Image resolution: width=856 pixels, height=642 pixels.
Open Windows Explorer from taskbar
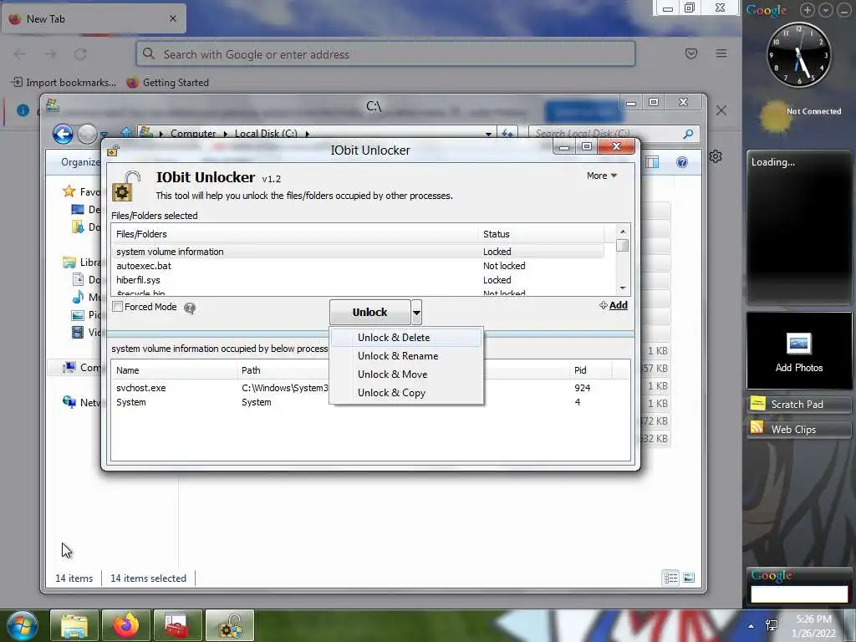click(74, 625)
